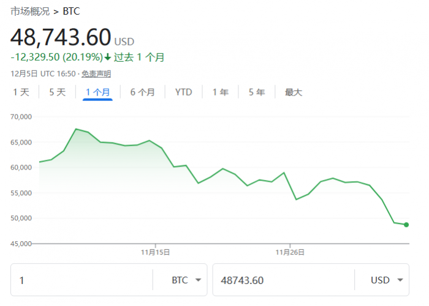Click the green down arrow price indicator

click(107, 58)
